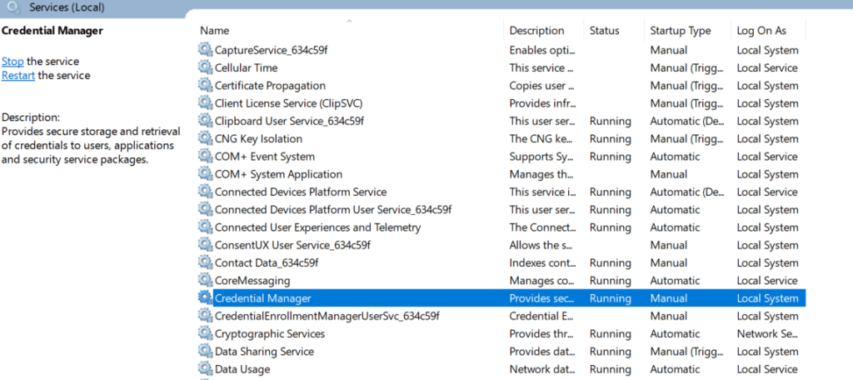The width and height of the screenshot is (853, 380).
Task: Click the Running status of Credential Manager
Action: 611,297
